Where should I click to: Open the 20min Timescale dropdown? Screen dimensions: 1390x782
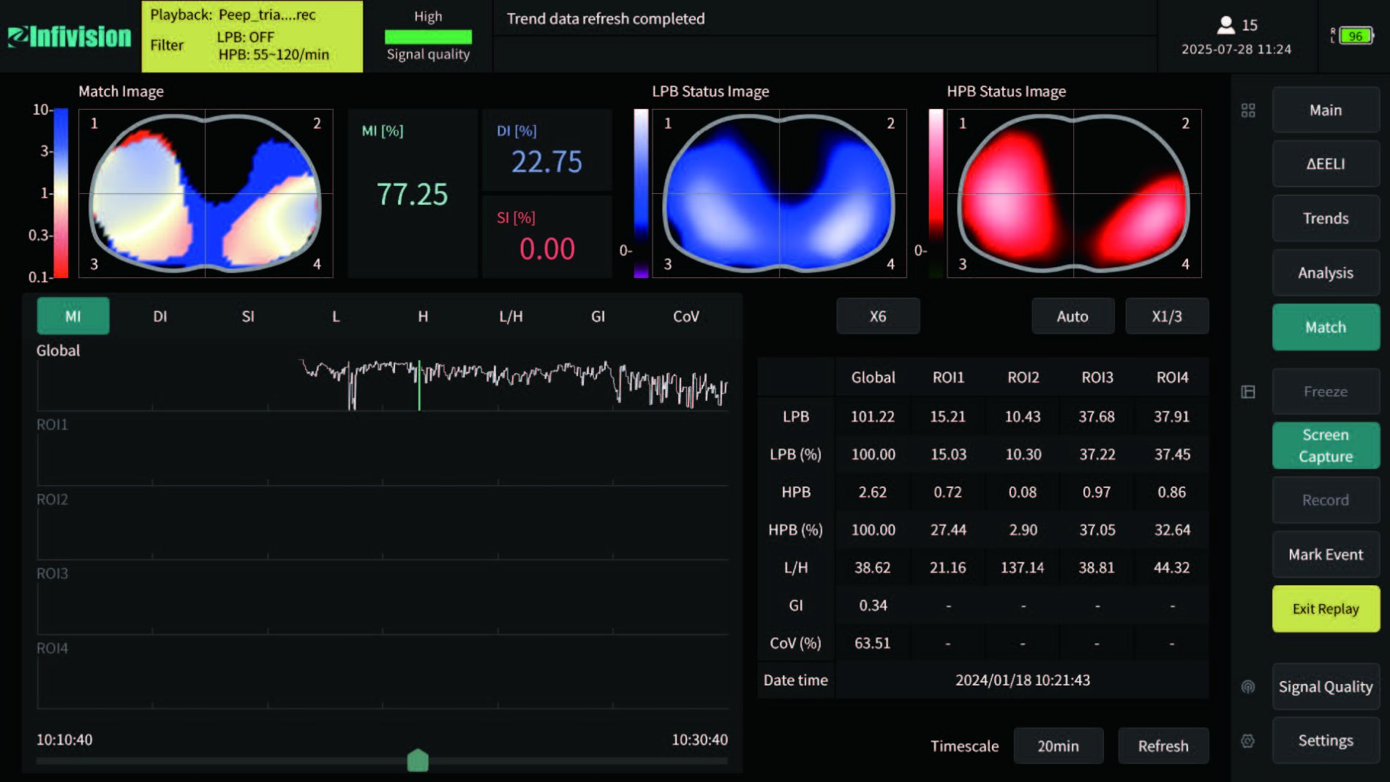point(1058,745)
